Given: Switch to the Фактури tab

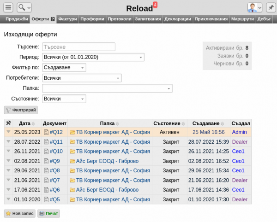Looking at the screenshot, I should pyautogui.click(x=68, y=19).
